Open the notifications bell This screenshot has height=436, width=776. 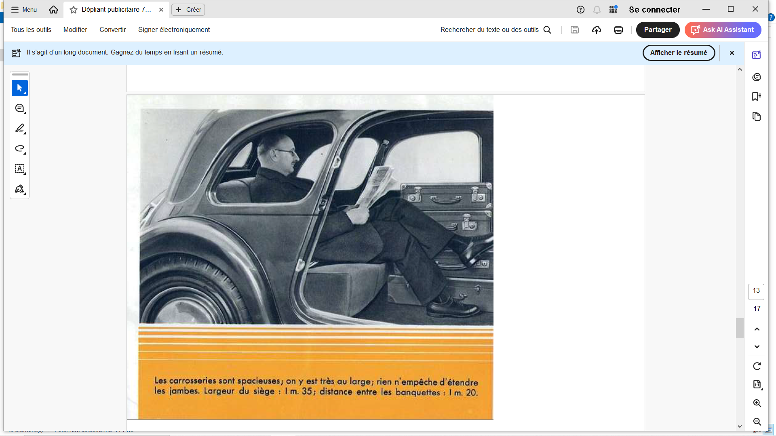coord(597,10)
